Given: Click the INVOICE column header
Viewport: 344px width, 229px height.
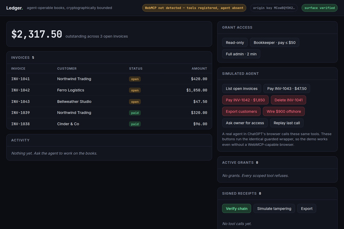Looking at the screenshot, I should click(x=18, y=69).
